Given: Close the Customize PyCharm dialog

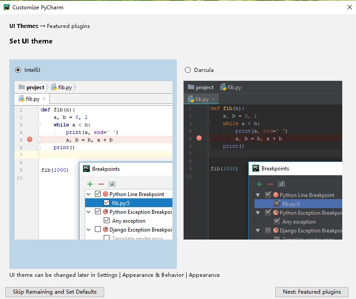Looking at the screenshot, I should point(350,7).
